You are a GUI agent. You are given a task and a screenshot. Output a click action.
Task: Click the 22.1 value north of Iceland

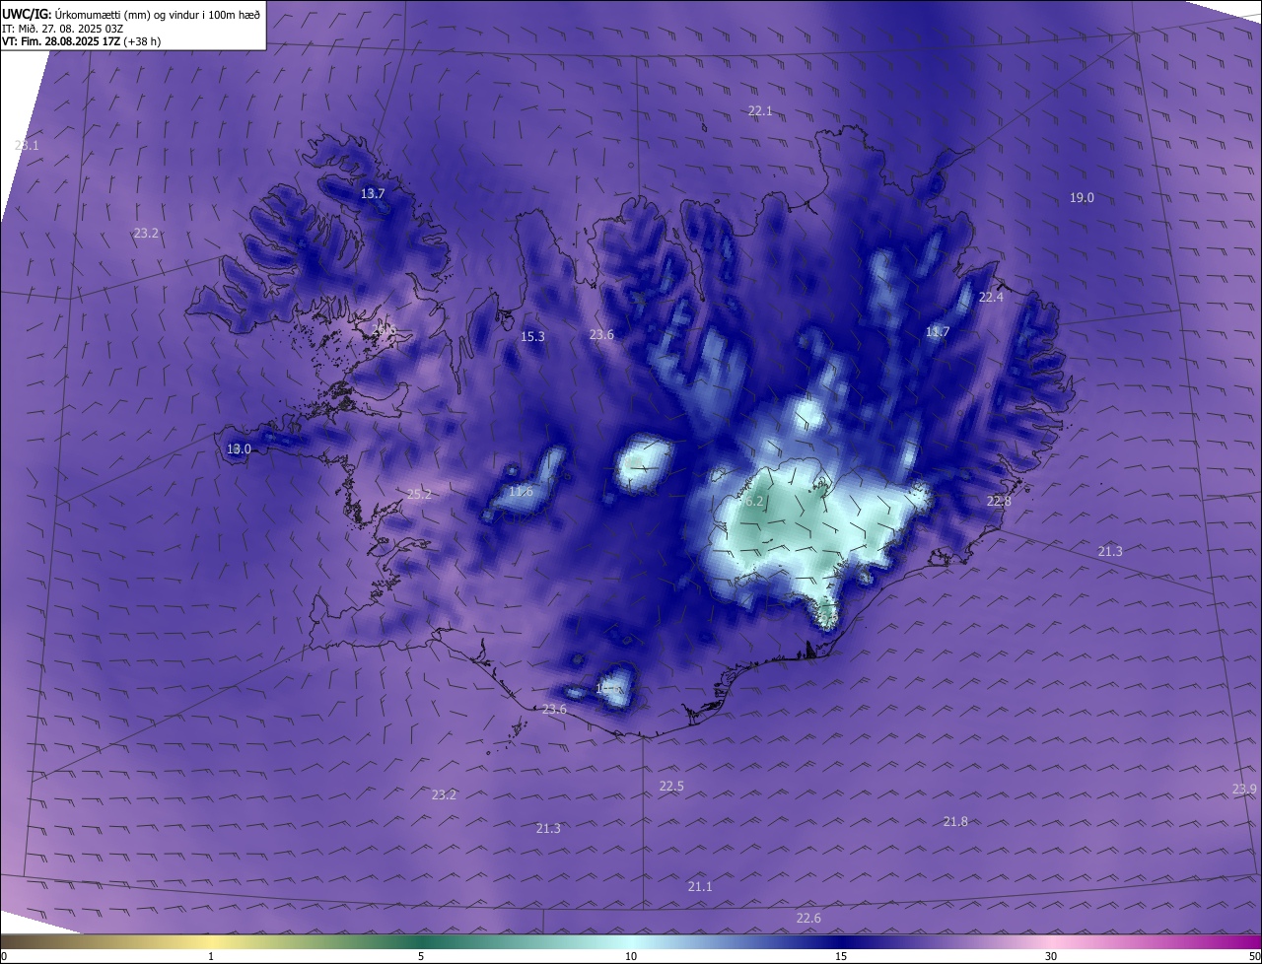pos(760,111)
